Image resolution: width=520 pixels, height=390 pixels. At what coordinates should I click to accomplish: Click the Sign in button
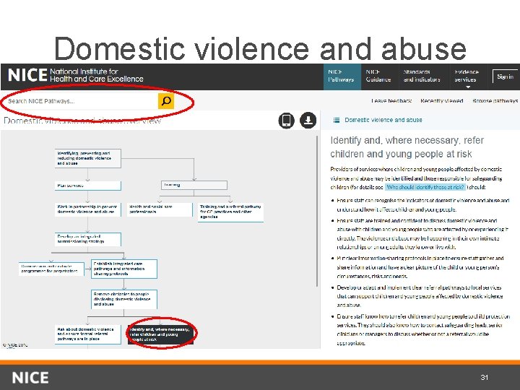pyautogui.click(x=505, y=77)
